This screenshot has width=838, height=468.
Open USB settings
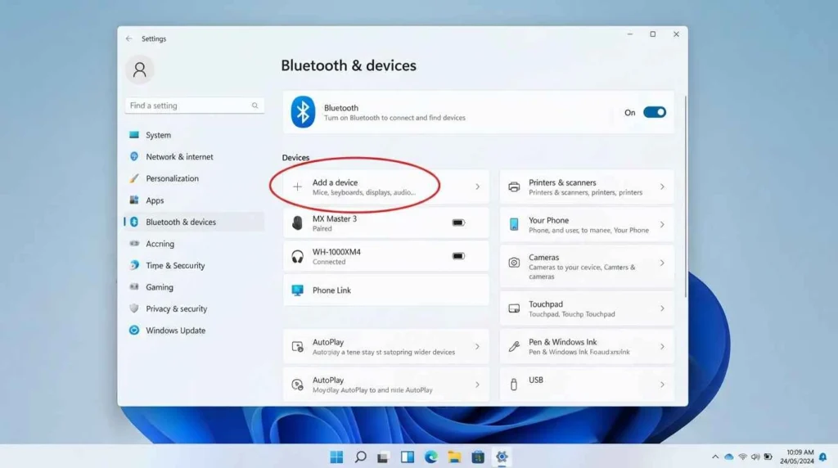(587, 385)
